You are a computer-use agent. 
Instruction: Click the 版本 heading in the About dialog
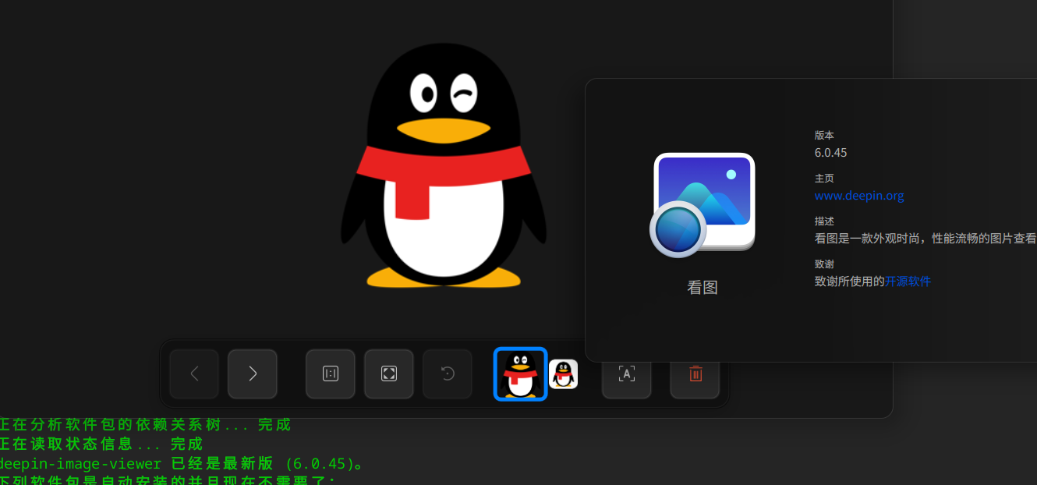[824, 135]
